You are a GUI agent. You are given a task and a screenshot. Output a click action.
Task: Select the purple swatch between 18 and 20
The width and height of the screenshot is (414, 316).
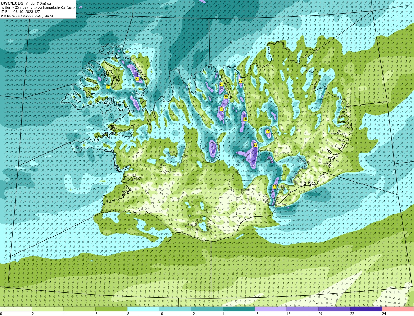(x=303, y=309)
